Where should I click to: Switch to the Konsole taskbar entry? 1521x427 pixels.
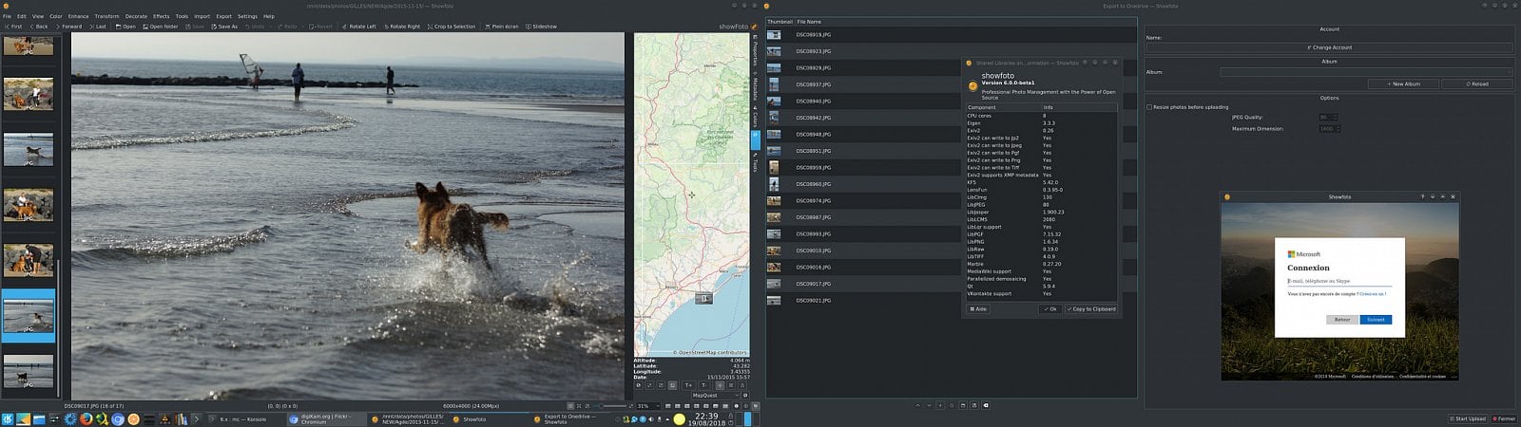tap(242, 418)
